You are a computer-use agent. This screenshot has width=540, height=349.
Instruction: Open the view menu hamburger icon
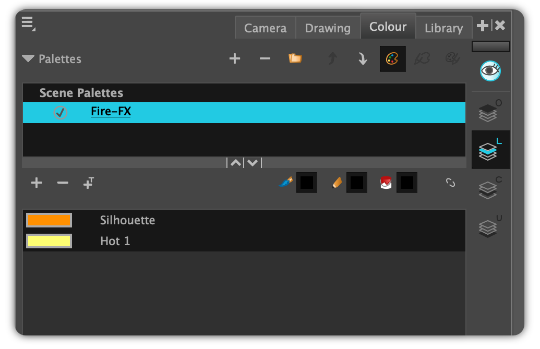(x=28, y=24)
